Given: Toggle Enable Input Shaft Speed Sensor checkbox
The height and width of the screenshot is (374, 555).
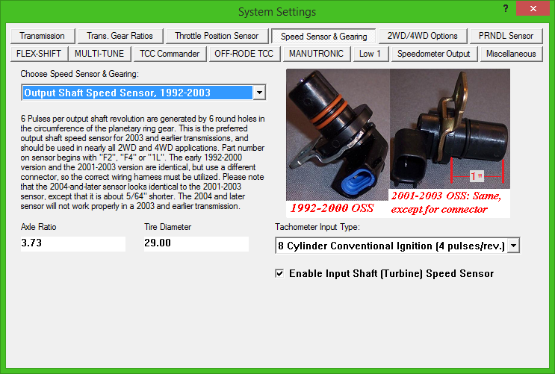Looking at the screenshot, I should (x=279, y=274).
